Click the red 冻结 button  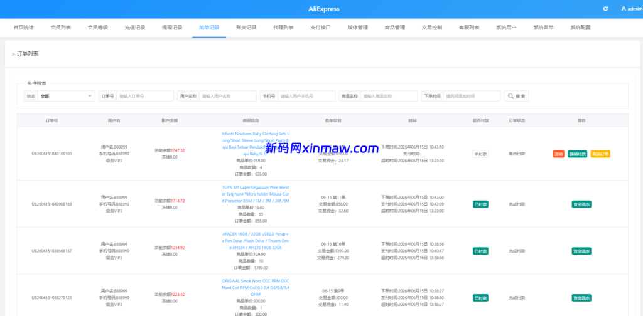click(558, 154)
